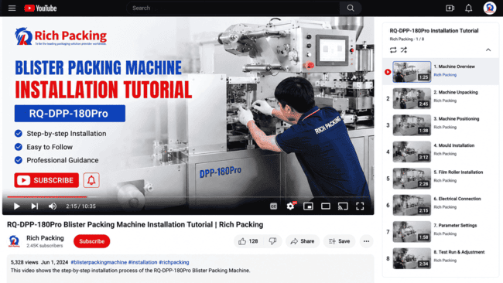Toggle playlist loop
The image size is (503, 283).
tap(393, 50)
